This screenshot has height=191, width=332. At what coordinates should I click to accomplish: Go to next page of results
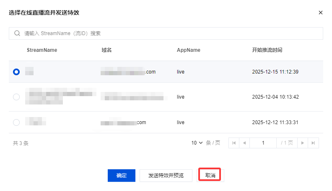coord(303,143)
